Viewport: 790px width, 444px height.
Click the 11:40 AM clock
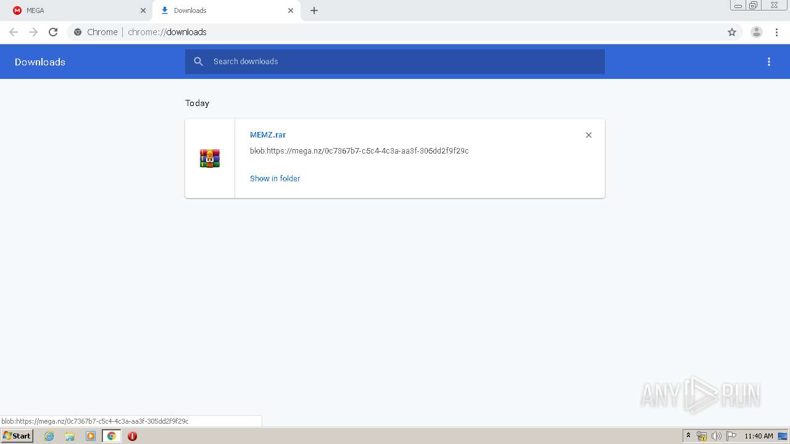coord(759,436)
